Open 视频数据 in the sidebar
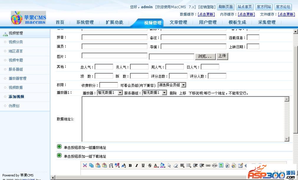 tap(16, 88)
